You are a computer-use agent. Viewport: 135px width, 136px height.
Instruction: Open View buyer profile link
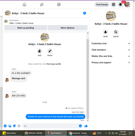click(x=54, y=64)
